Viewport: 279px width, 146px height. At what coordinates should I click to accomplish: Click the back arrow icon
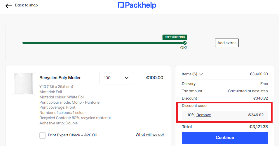pyautogui.click(x=8, y=6)
